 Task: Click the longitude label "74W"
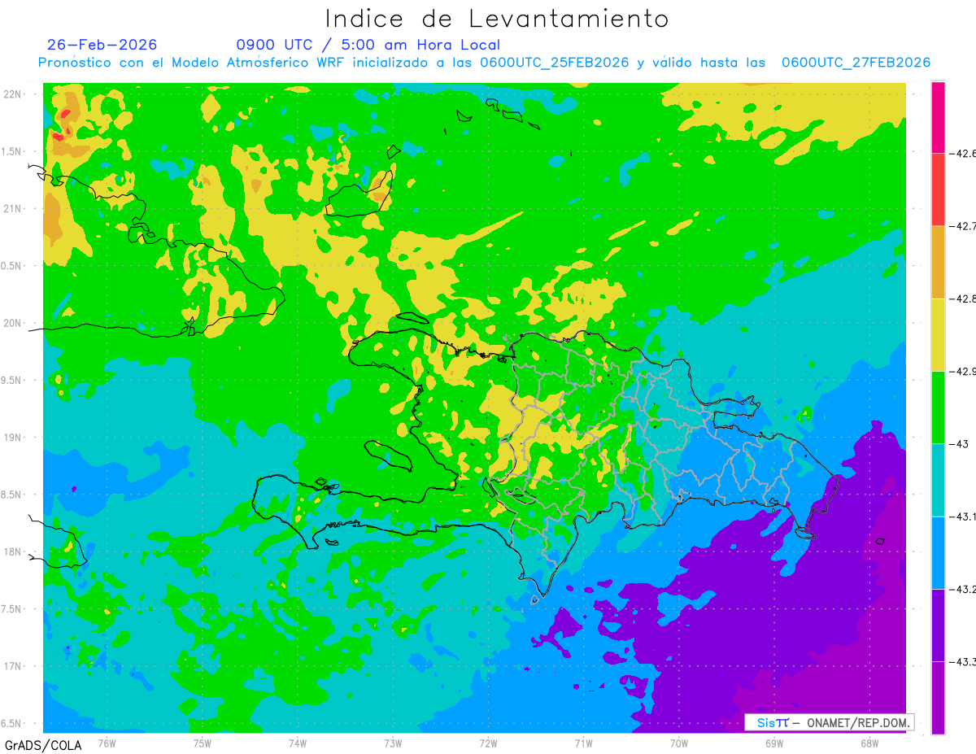pyautogui.click(x=297, y=743)
